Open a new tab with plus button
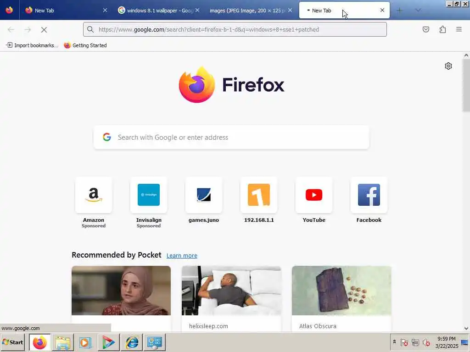The image size is (470, 352). pos(399,10)
